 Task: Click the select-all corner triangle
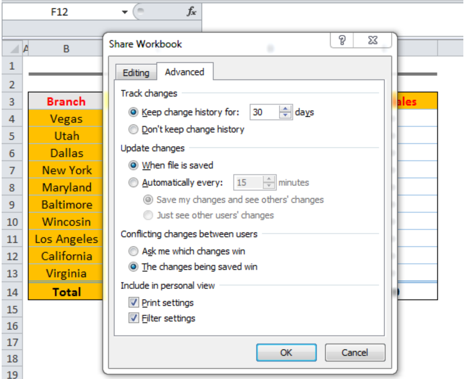click(14, 49)
